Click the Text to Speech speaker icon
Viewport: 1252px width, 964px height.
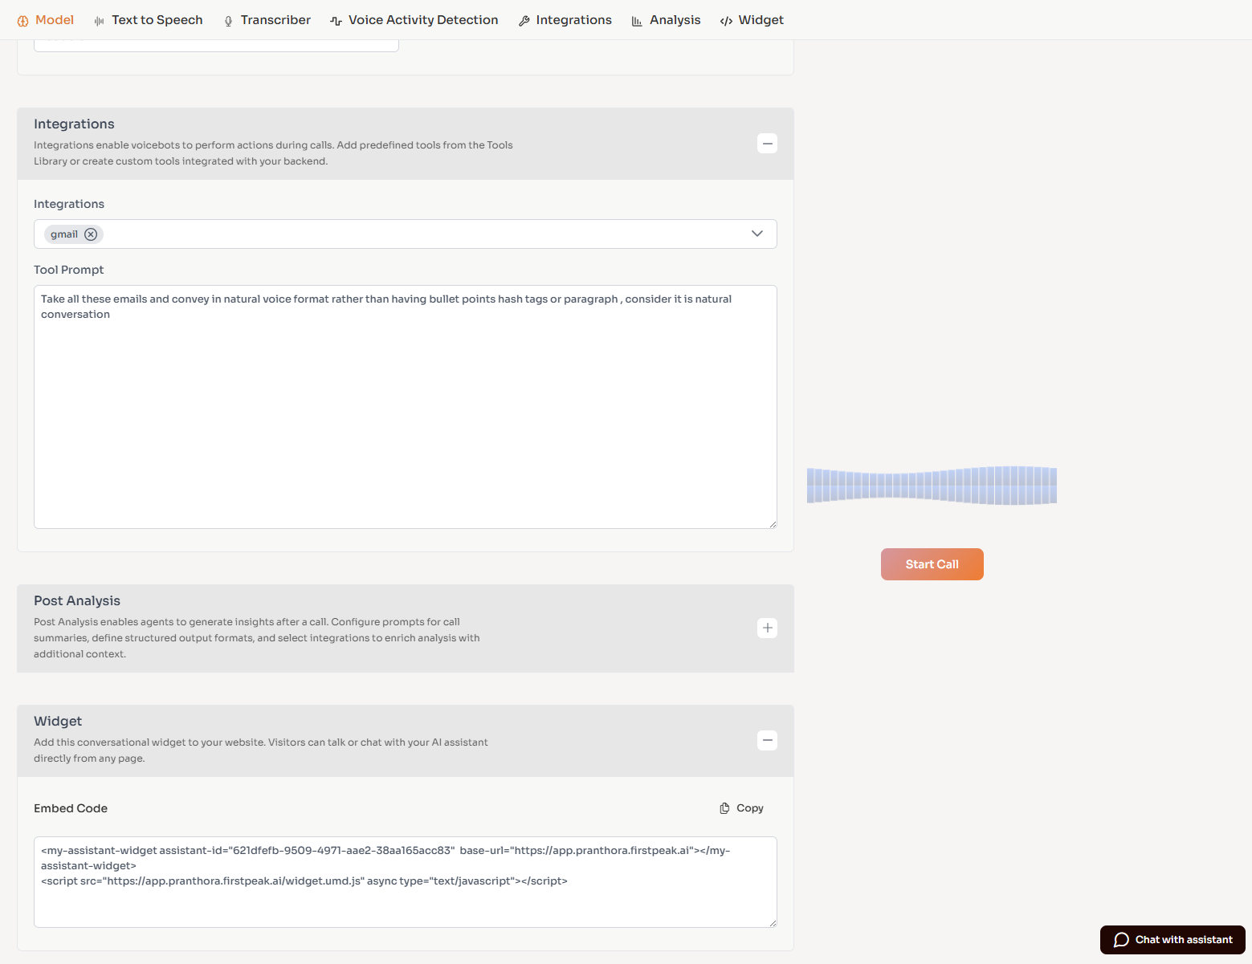98,19
